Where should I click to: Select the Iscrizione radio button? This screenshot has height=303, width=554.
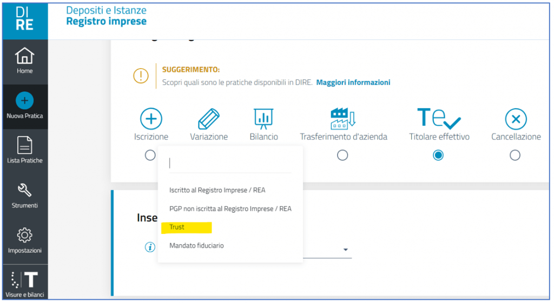(x=150, y=156)
